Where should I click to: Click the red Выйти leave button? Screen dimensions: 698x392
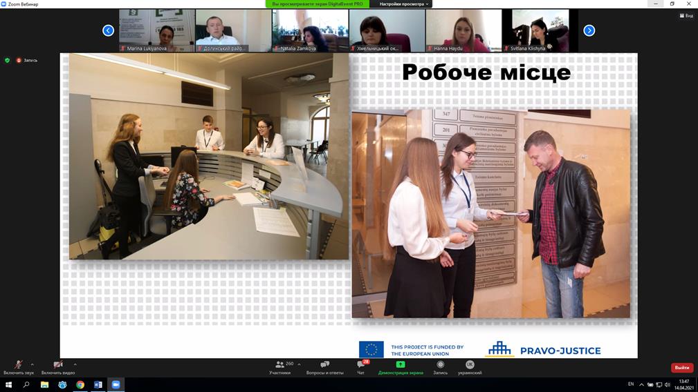click(681, 368)
